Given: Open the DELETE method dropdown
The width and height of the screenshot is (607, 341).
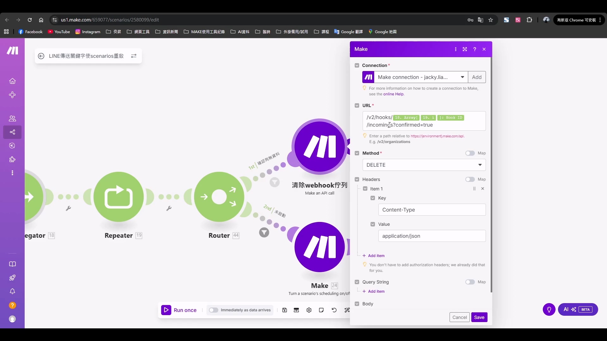Looking at the screenshot, I should (x=424, y=165).
